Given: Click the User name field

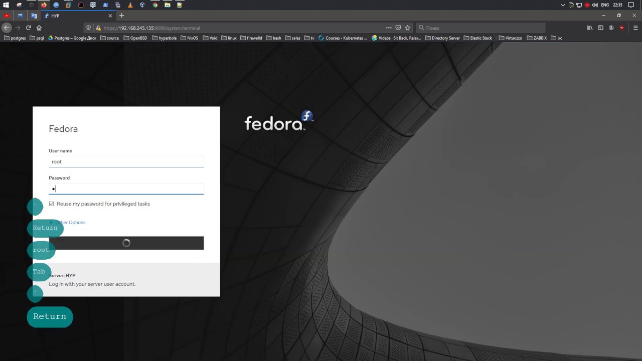Looking at the screenshot, I should pyautogui.click(x=126, y=161).
